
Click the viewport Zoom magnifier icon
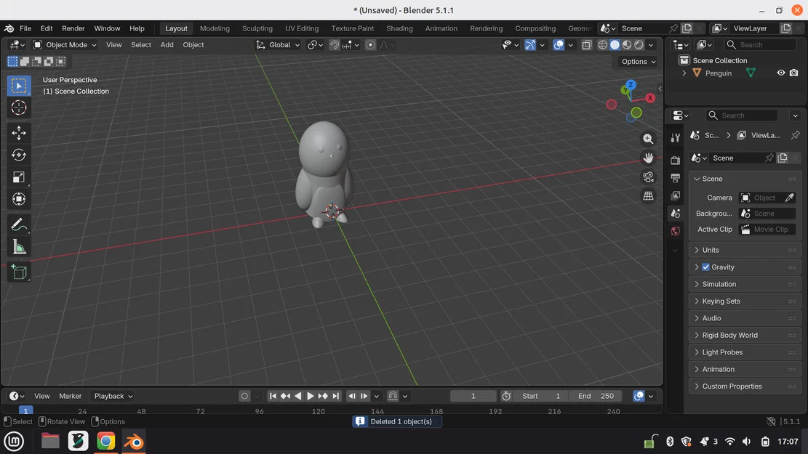coord(648,139)
